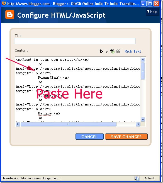The width and height of the screenshot is (163, 183).
Task: Click the horizontal scrollbar thumb
Action: pos(68,124)
